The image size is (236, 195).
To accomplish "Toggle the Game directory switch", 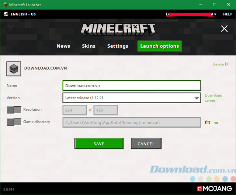I will point(14,122).
